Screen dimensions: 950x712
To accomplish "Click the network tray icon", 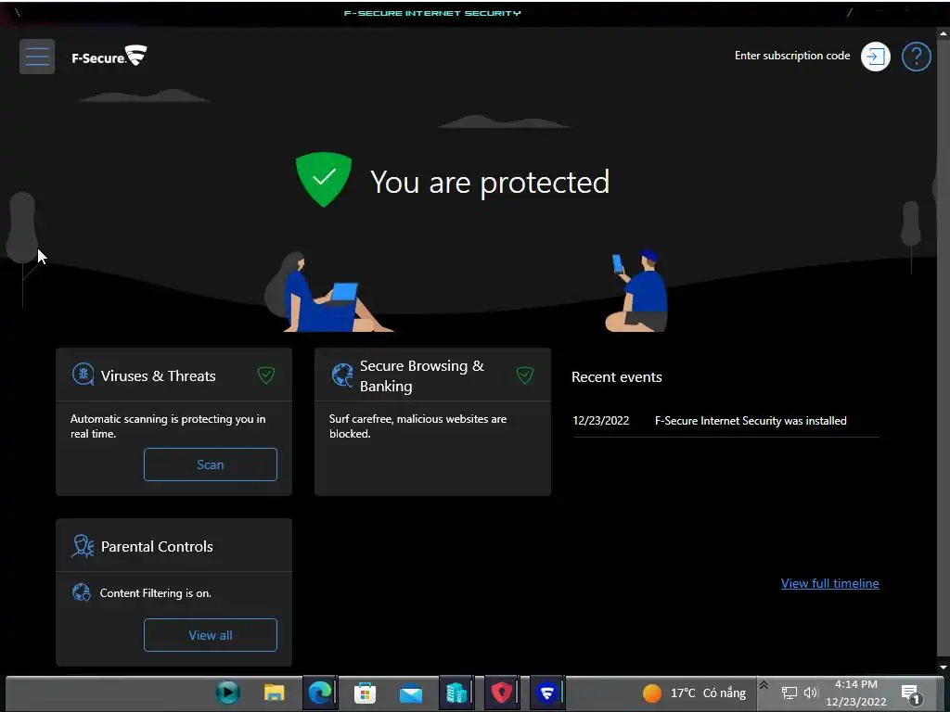I will click(x=789, y=693).
